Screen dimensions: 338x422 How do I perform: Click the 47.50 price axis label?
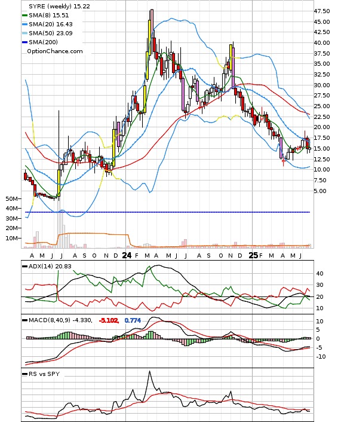pyautogui.click(x=322, y=11)
